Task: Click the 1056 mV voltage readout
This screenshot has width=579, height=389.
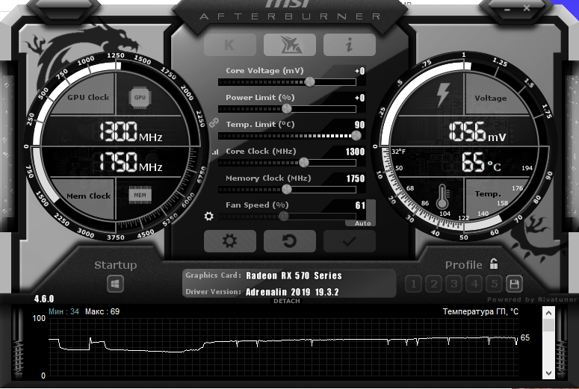Action: [477, 131]
